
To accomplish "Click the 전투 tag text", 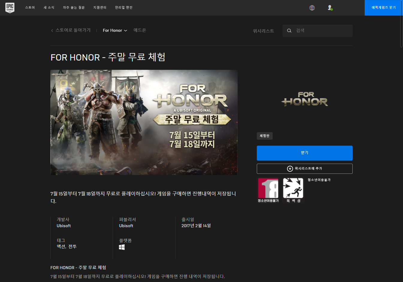I will pos(73,247).
